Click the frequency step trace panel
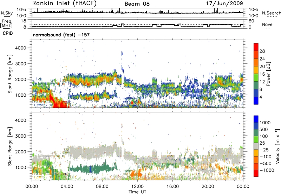 tap(137, 24)
